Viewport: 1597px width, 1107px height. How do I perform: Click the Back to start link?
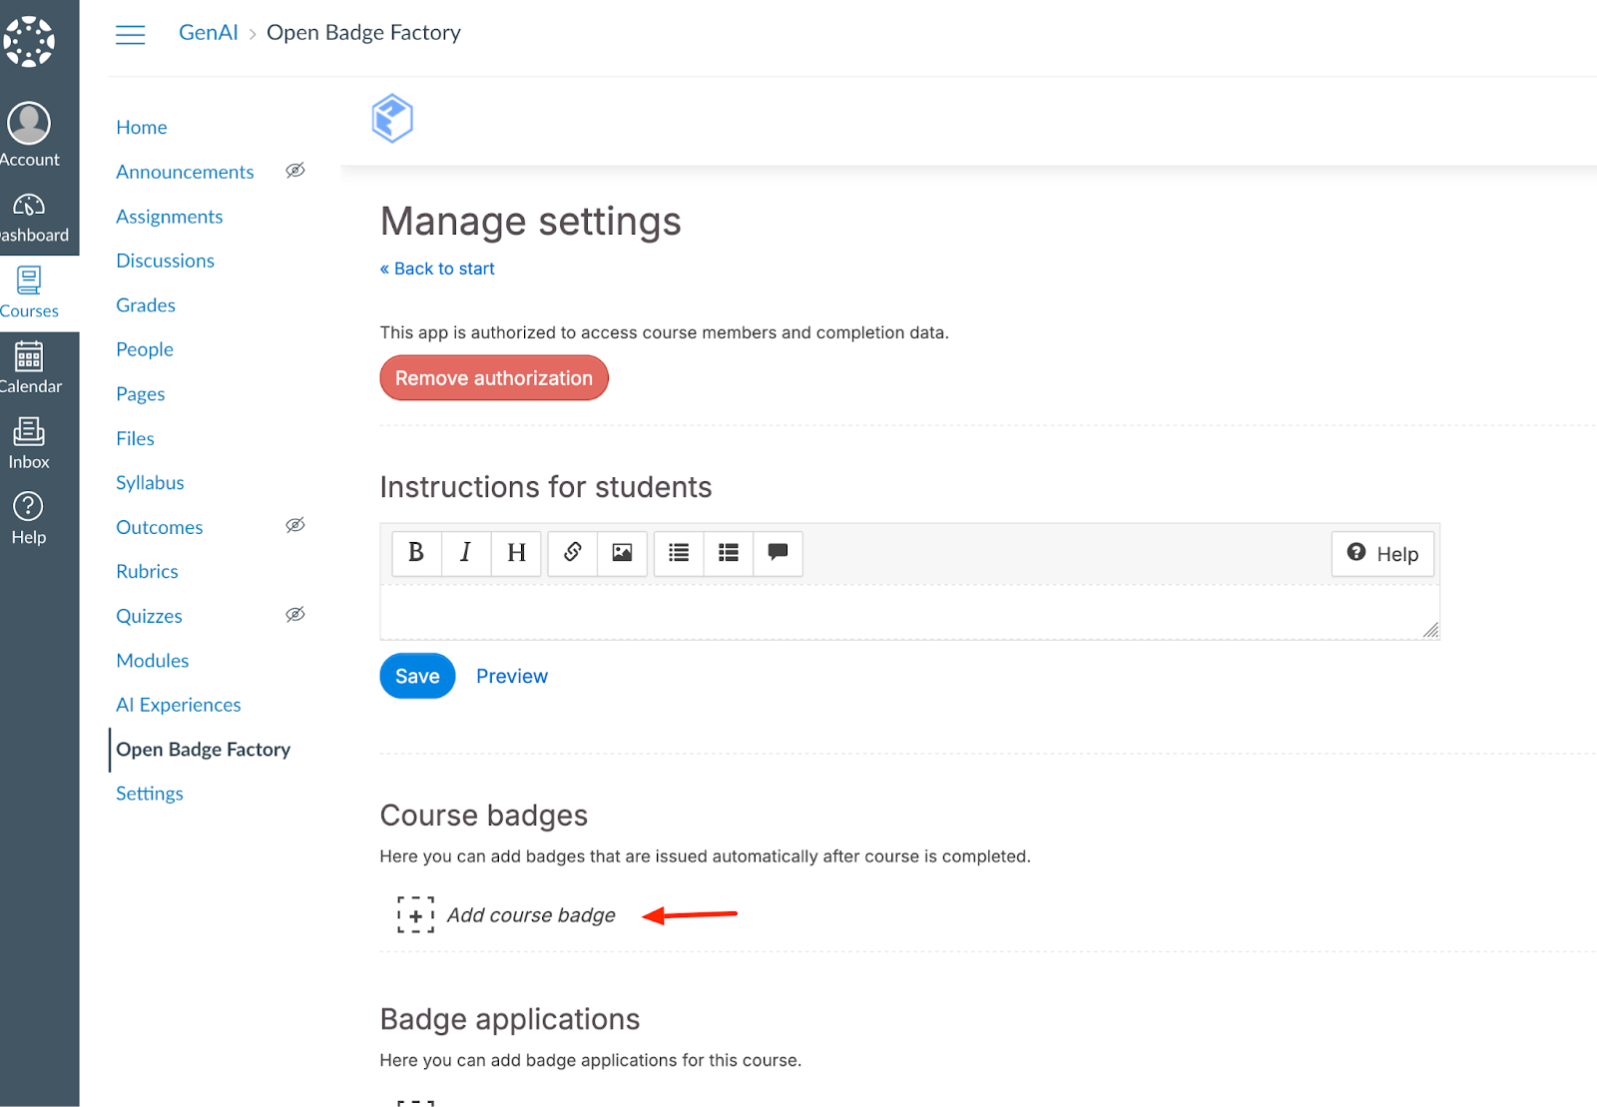(x=437, y=269)
